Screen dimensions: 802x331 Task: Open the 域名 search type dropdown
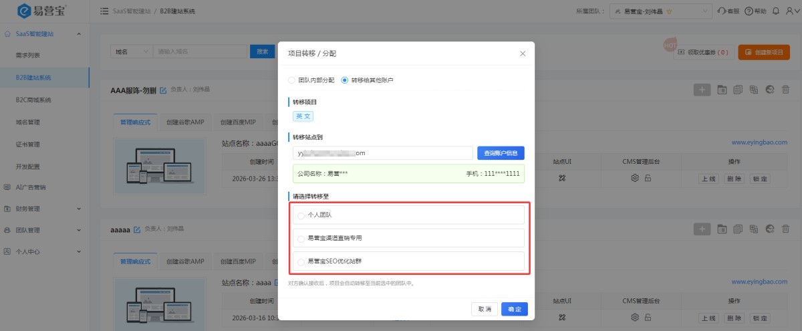coord(130,51)
